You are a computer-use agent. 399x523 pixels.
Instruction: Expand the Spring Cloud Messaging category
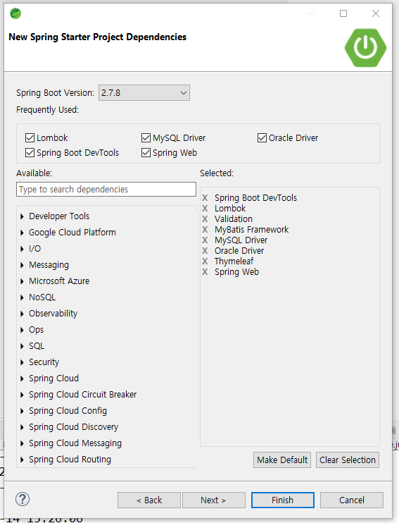(22, 443)
